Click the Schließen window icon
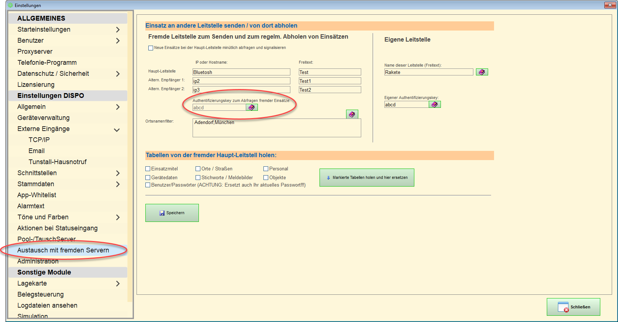This screenshot has width=618, height=322. click(563, 307)
